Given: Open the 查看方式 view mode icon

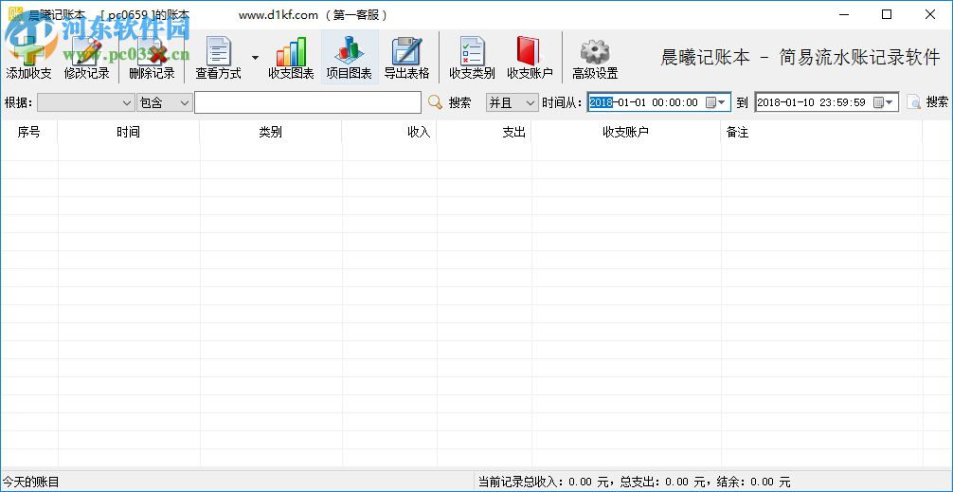Looking at the screenshot, I should pos(218,58).
